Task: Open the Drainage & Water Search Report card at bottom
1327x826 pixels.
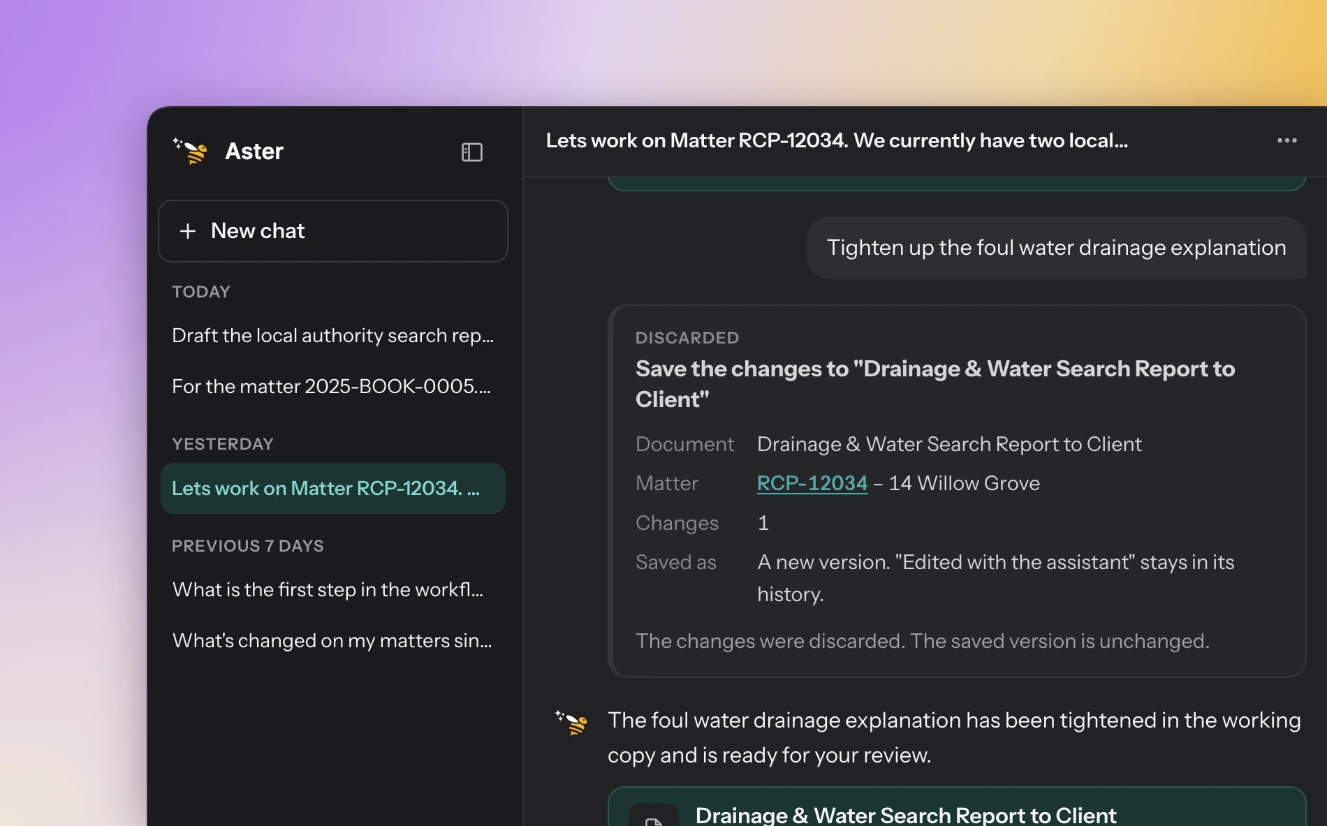Action: [x=957, y=808]
